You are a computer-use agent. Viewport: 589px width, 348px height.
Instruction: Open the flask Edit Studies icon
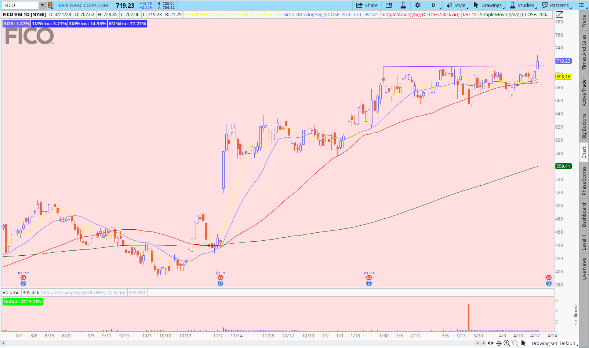tap(403, 5)
